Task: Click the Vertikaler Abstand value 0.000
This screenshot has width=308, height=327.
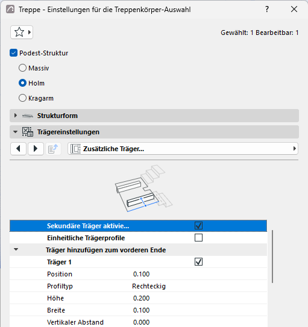Action: pyautogui.click(x=141, y=322)
